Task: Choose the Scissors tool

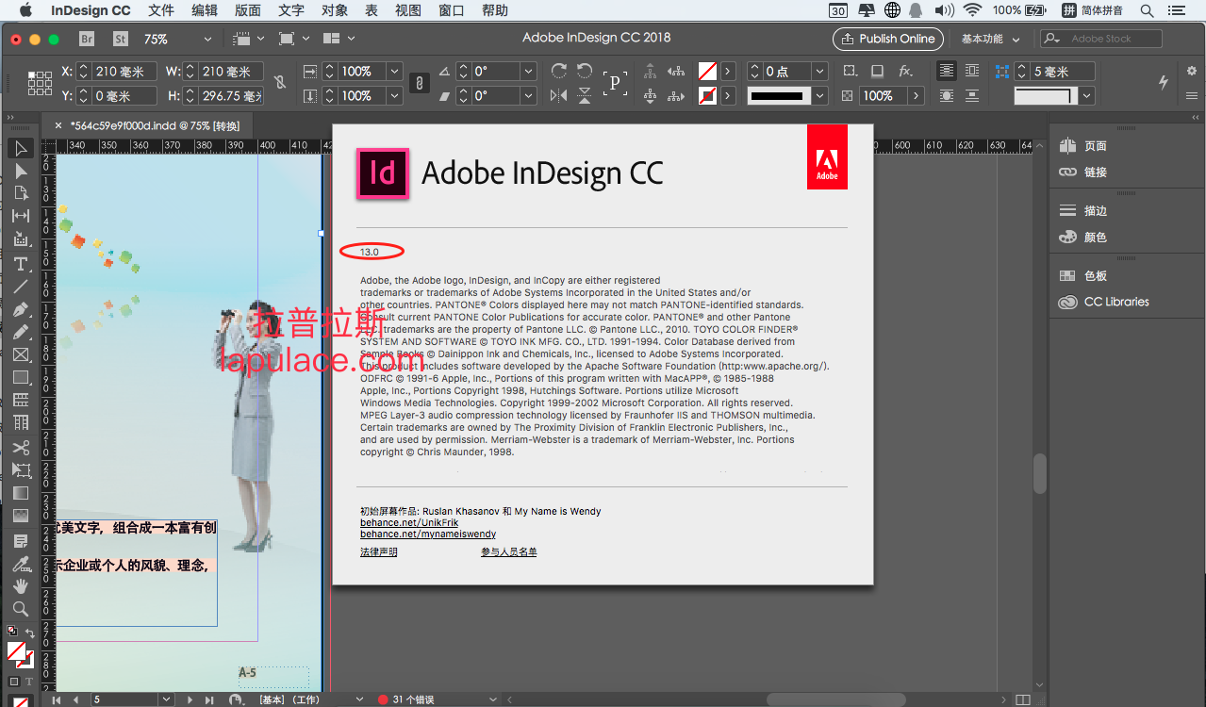Action: 21,447
